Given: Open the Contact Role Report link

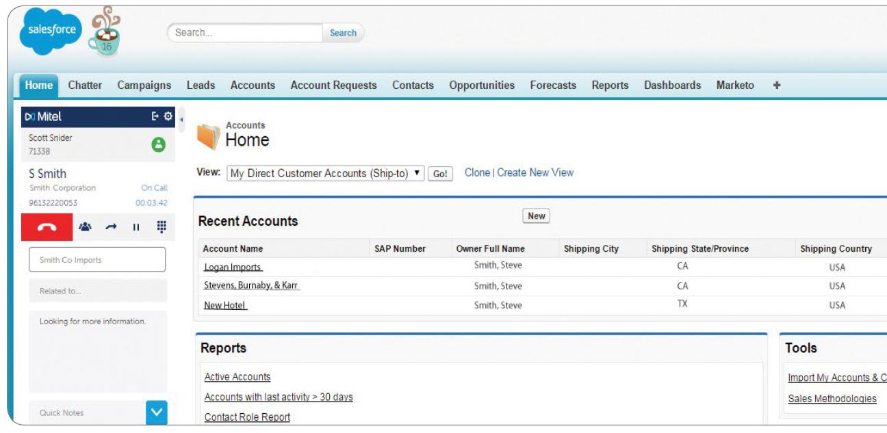Looking at the screenshot, I should coord(247,417).
